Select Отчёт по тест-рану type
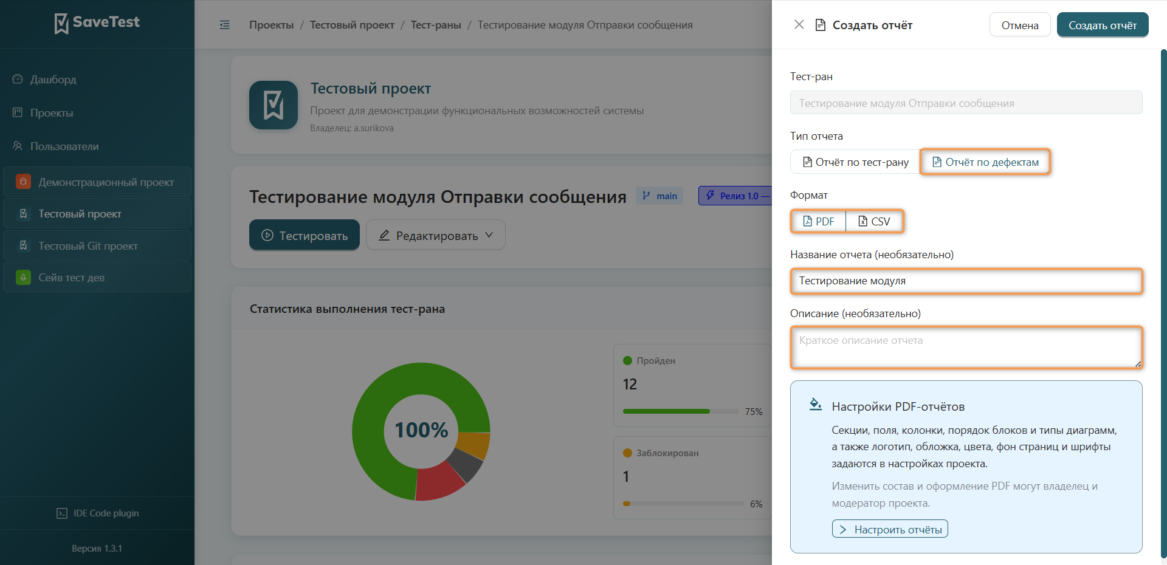 pos(855,162)
